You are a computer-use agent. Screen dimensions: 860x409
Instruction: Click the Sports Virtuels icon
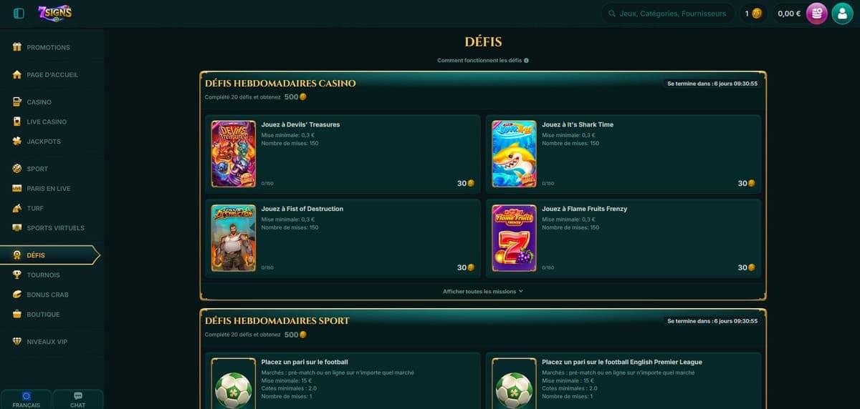pyautogui.click(x=17, y=228)
